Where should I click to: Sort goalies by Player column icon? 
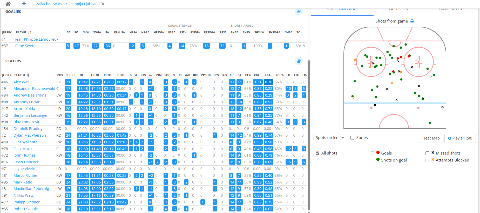pyautogui.click(x=30, y=32)
